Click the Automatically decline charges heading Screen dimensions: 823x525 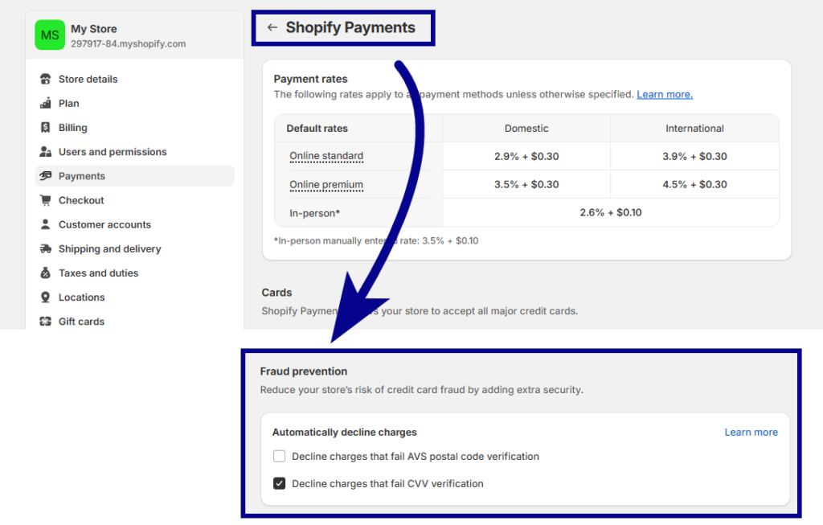click(344, 432)
